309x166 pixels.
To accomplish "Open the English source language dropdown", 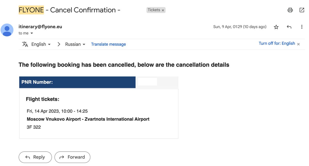I will [41, 44].
